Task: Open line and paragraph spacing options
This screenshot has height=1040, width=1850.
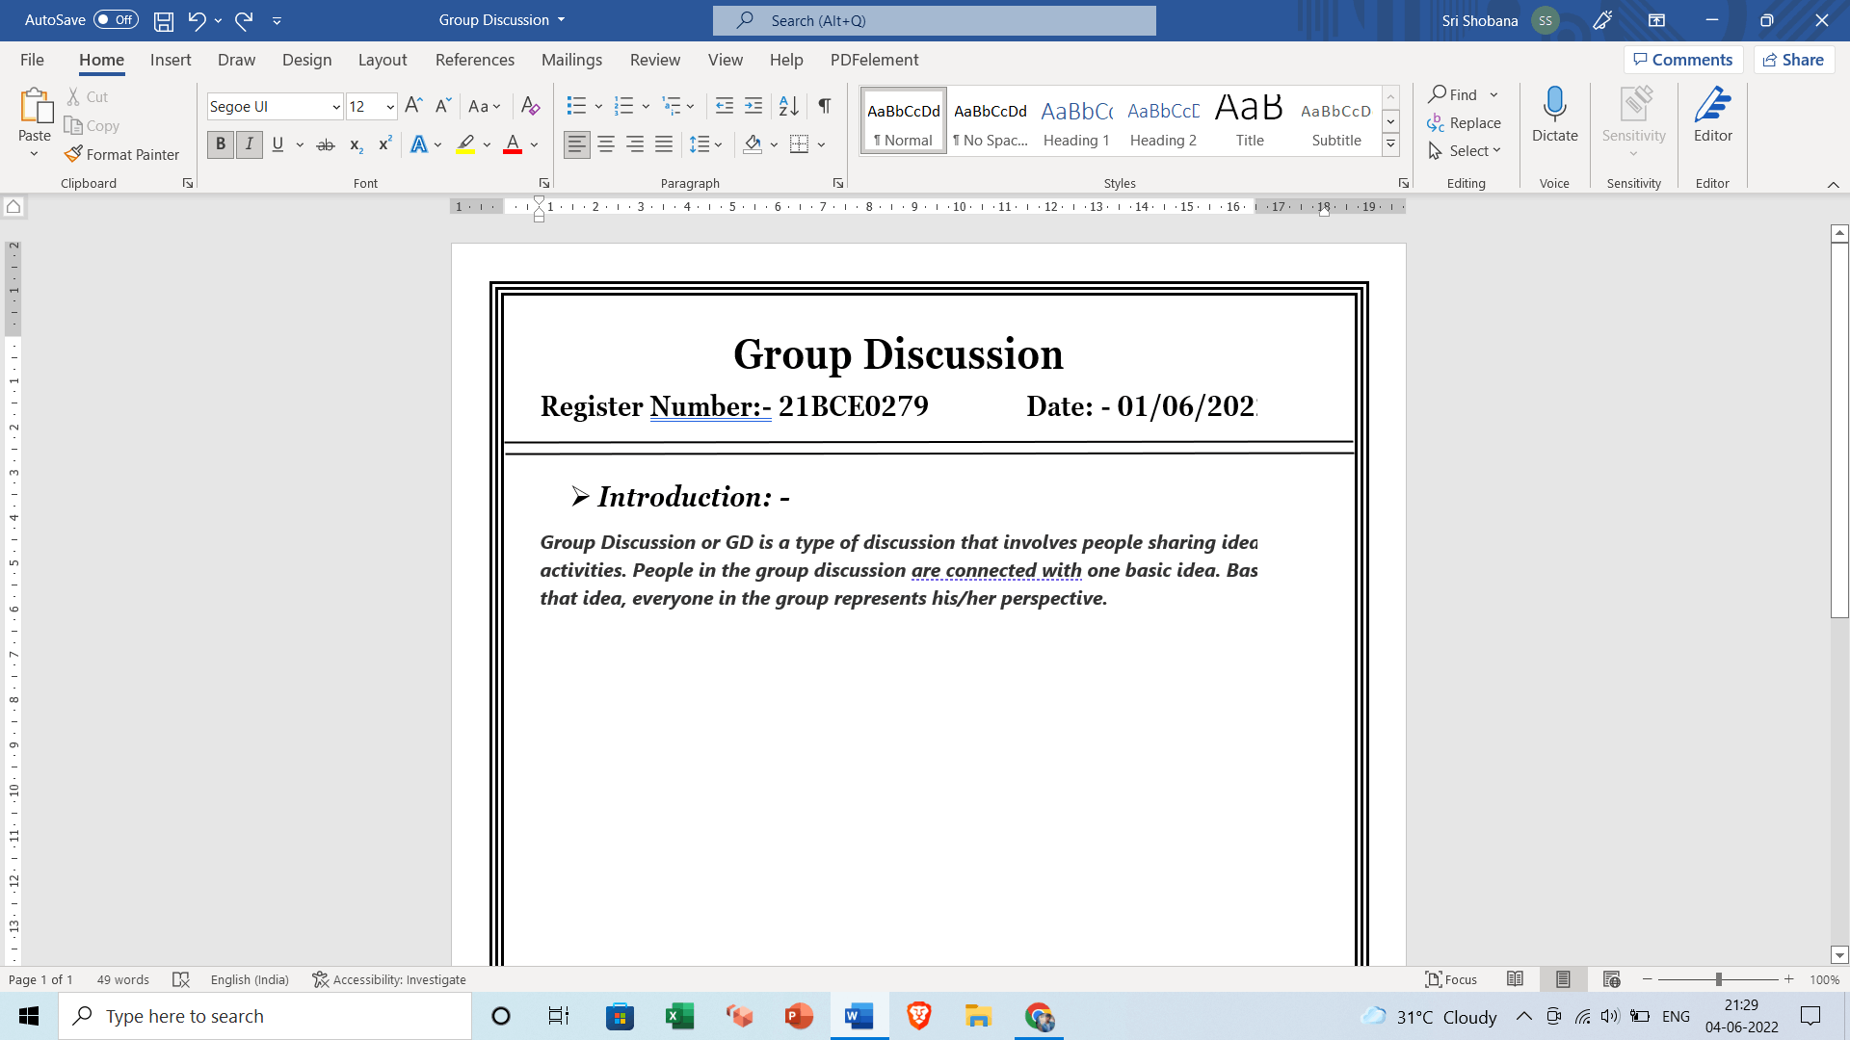Action: click(x=706, y=144)
